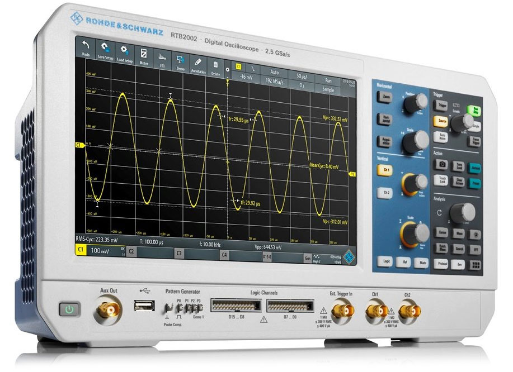
Task: Tap the generator waveform icon beside on-screen Gen
Action: [316, 257]
